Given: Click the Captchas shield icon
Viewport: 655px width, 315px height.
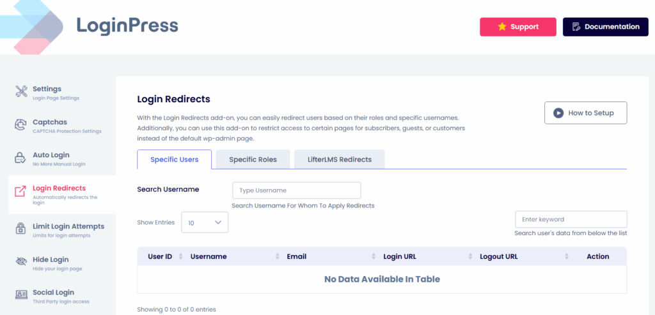Looking at the screenshot, I should pyautogui.click(x=21, y=125).
